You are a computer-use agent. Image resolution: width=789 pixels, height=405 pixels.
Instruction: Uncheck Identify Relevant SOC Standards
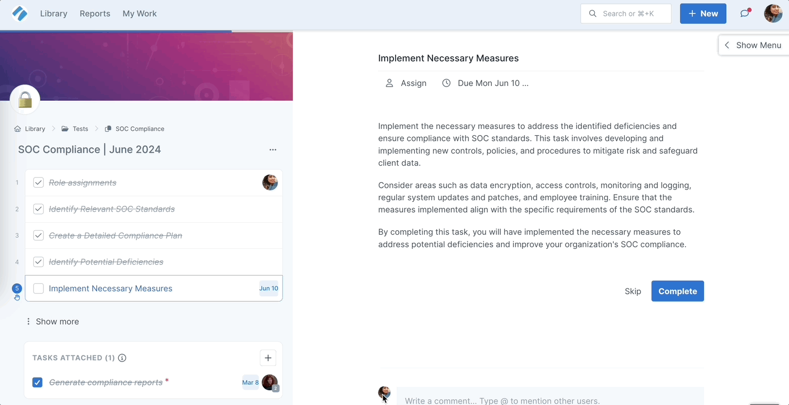(38, 209)
